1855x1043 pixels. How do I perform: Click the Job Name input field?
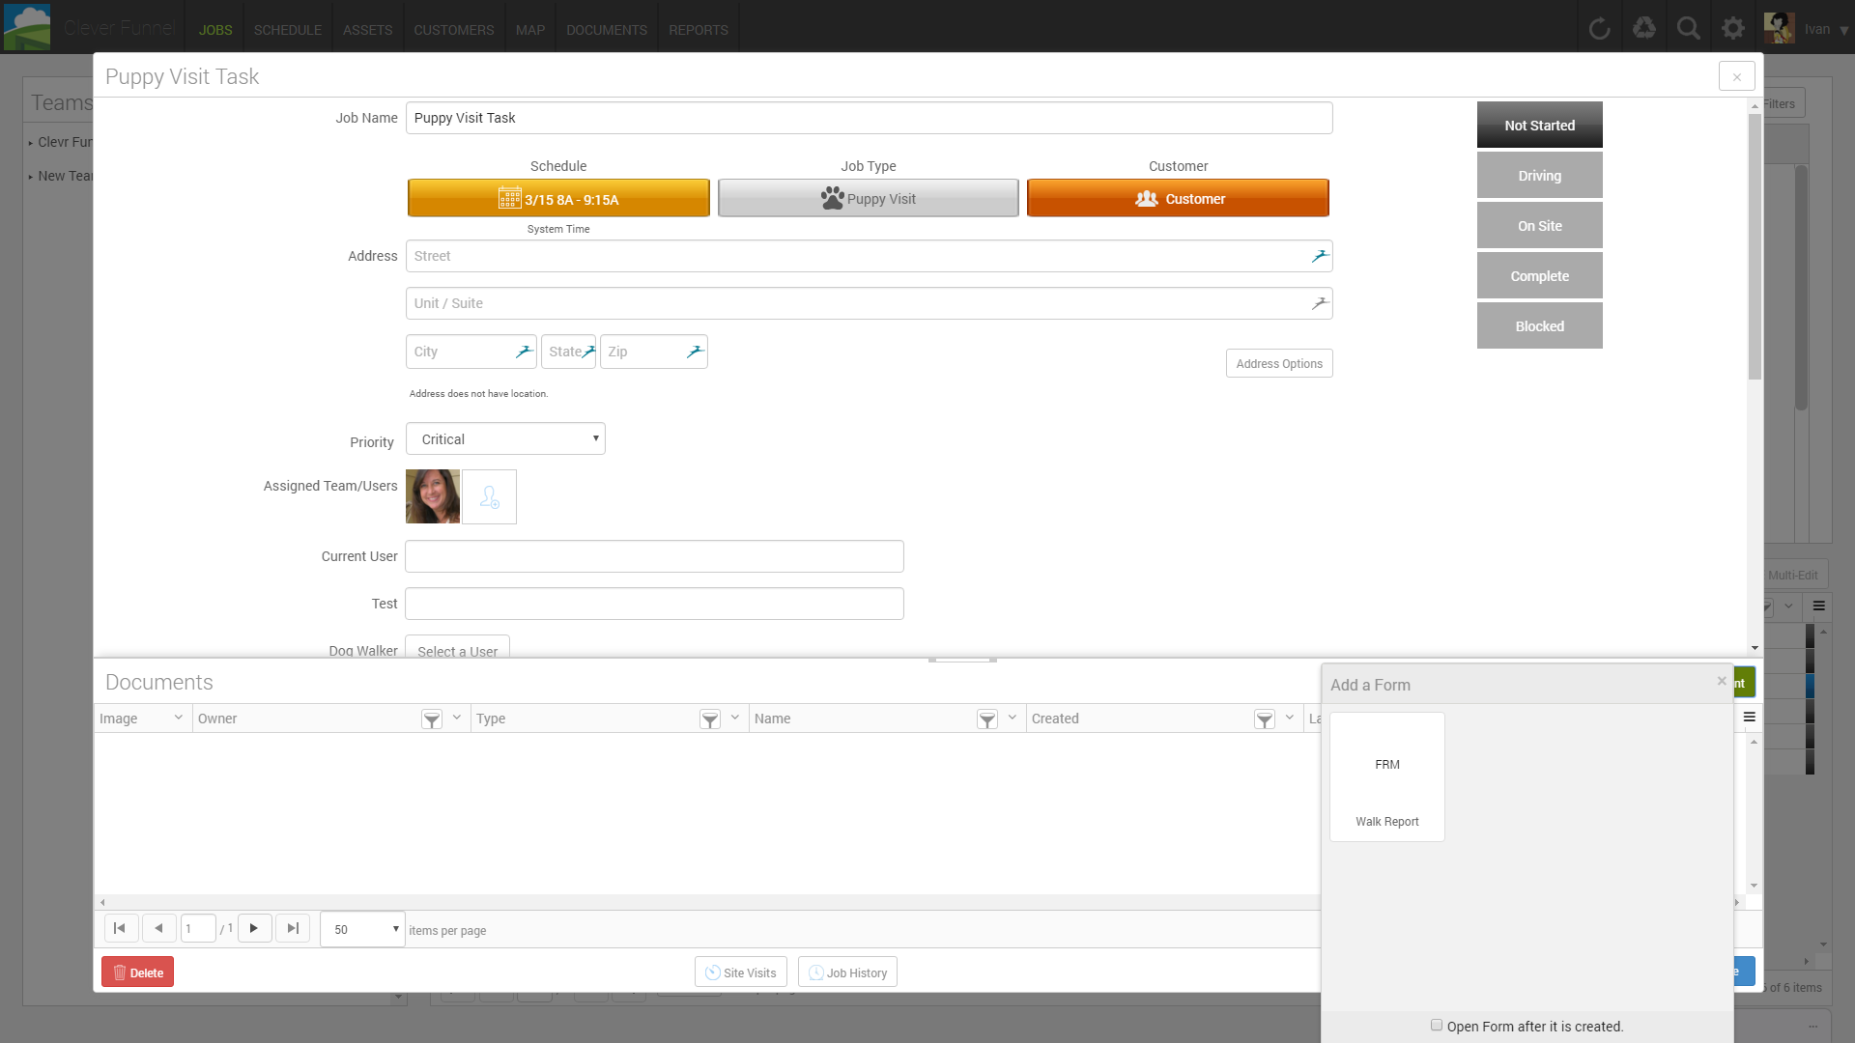tap(868, 117)
